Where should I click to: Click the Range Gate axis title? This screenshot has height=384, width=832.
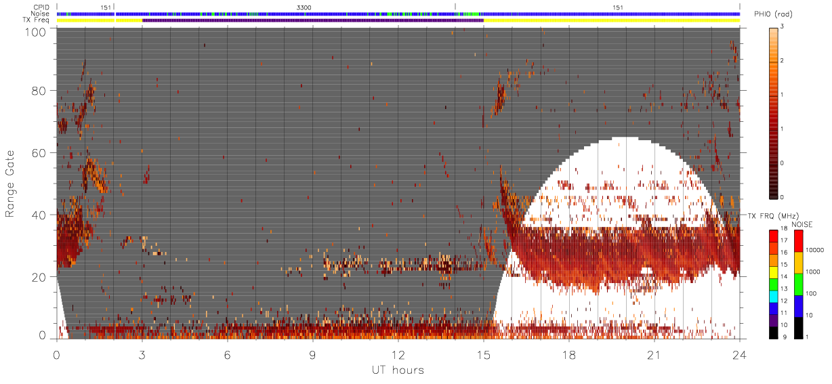click(x=10, y=184)
